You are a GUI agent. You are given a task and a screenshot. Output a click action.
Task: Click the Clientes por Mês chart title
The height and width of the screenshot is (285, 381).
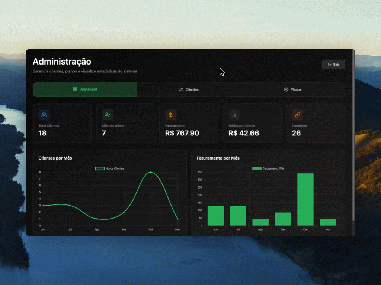tap(55, 158)
